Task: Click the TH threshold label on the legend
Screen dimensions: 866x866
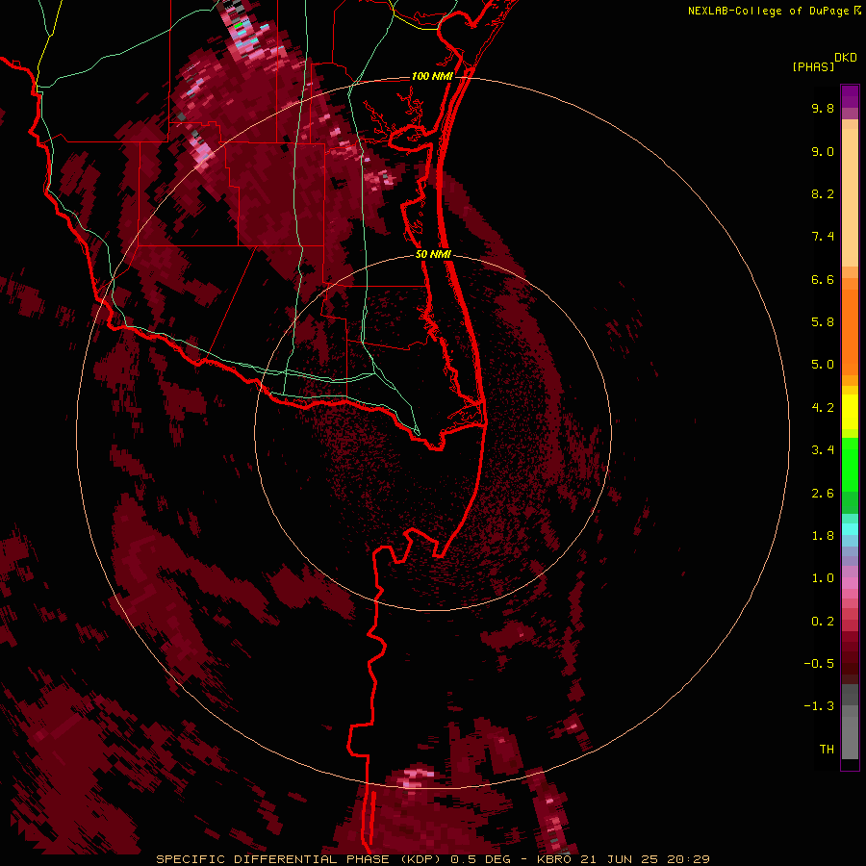Action: click(827, 750)
